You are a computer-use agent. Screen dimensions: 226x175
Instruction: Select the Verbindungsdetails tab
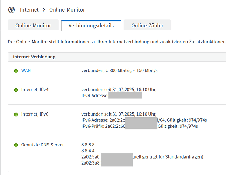91,25
